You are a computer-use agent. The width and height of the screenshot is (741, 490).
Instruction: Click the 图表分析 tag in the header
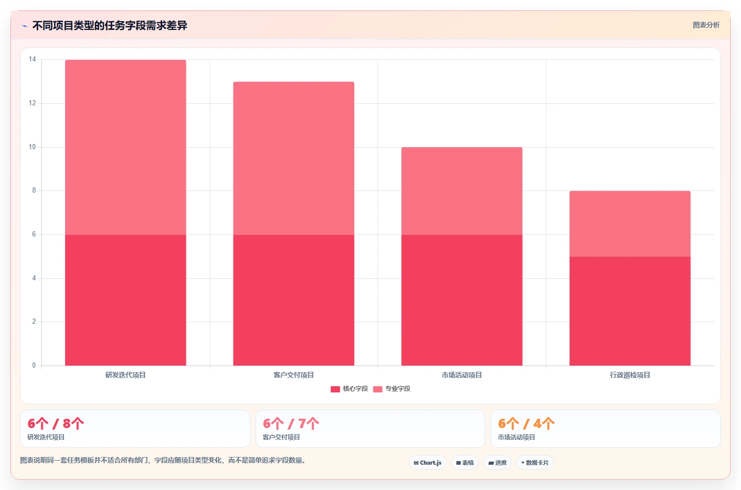click(706, 25)
